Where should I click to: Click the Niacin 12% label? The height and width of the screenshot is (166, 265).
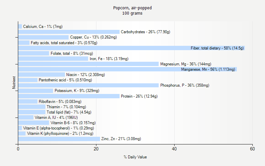pyautogui.click(x=85, y=75)
